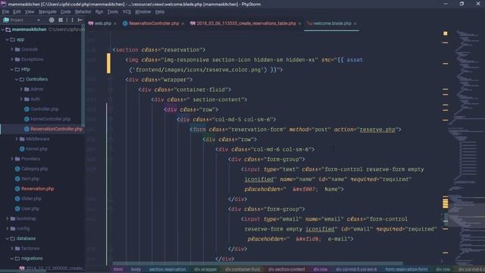Viewport: 485px width, 273px height.
Task: Click the form.reservation-form breadcrumb
Action: 406,269
